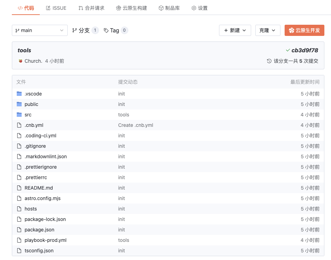
Task: Open commit hash cb3d9f78 link
Action: pyautogui.click(x=304, y=50)
